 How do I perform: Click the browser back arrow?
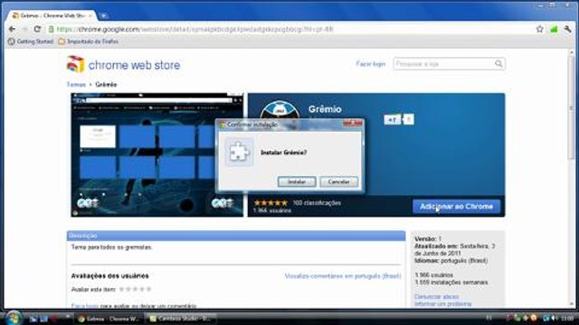point(12,29)
